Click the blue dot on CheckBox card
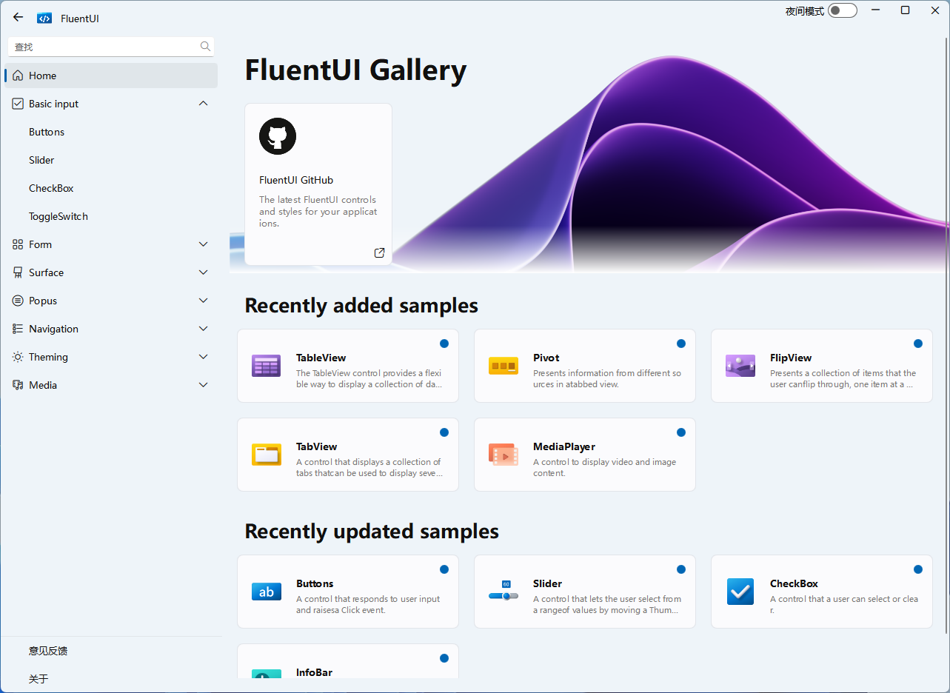950x693 pixels. coord(917,569)
